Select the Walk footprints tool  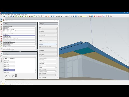pyautogui.click(x=1, y=61)
